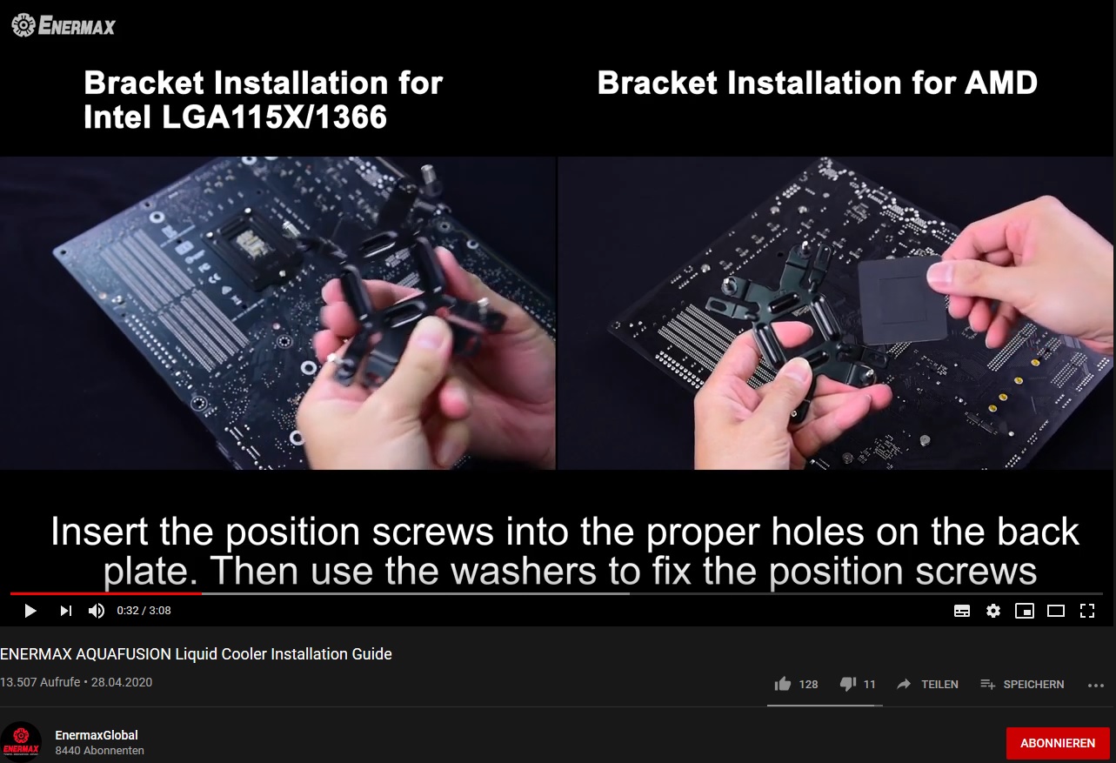Viewport: 1116px width, 763px height.
Task: Play the video
Action: [30, 611]
